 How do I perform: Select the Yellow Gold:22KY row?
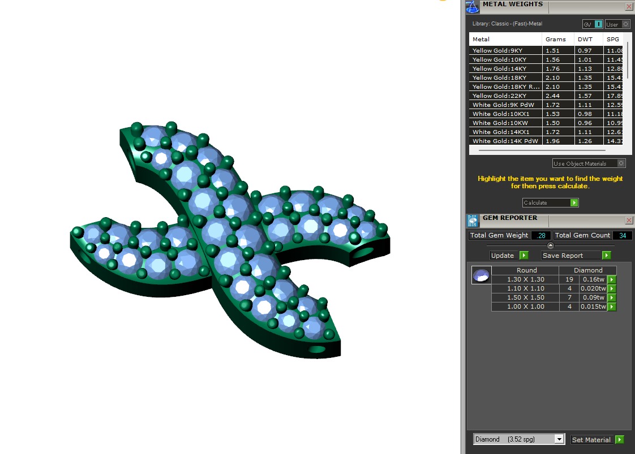coord(546,96)
